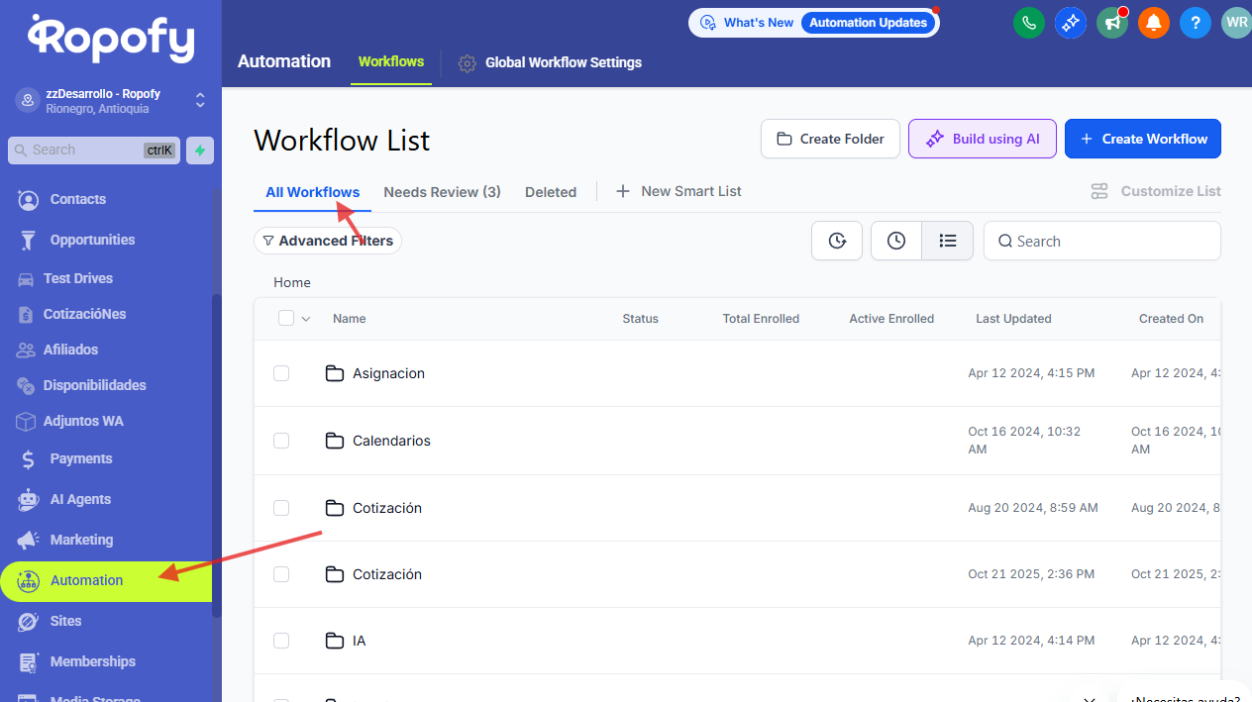The image size is (1252, 702).
Task: Open the Deleted workflows tab
Action: (x=551, y=192)
